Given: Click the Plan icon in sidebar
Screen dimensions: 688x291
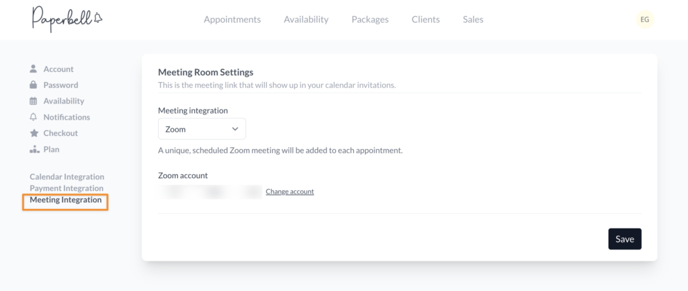Looking at the screenshot, I should (34, 149).
